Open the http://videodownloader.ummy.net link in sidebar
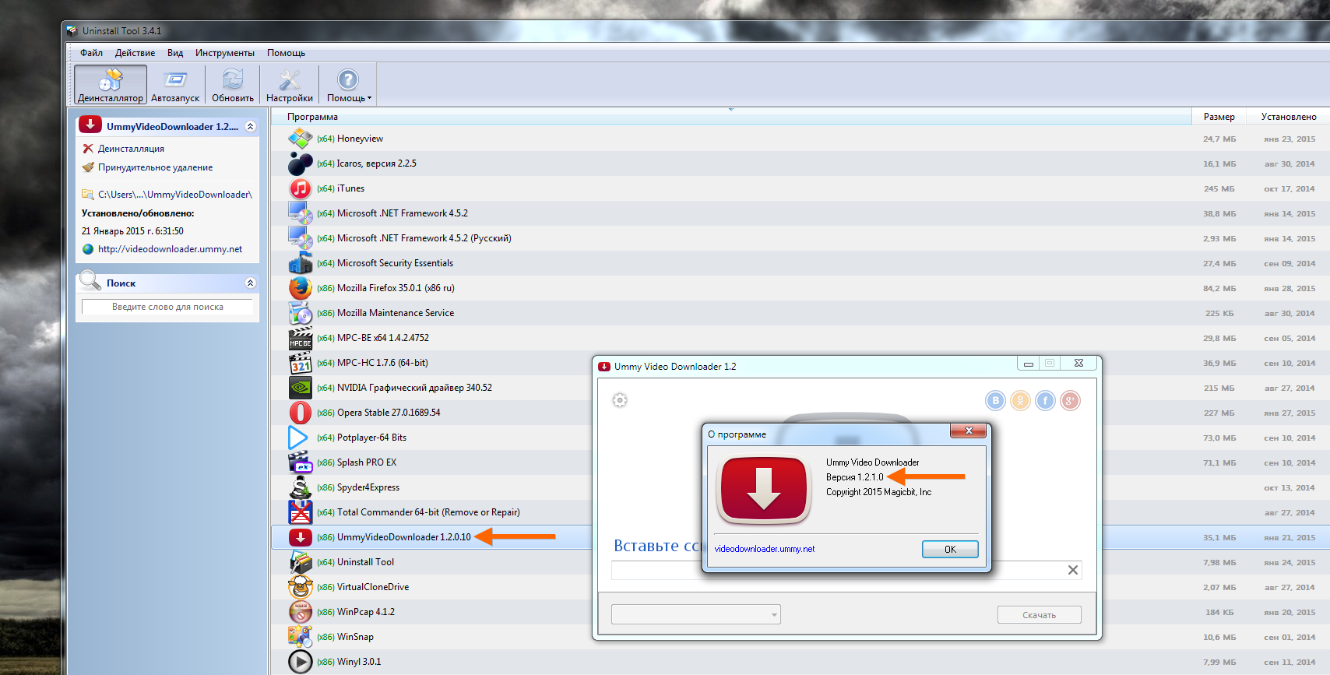The width and height of the screenshot is (1330, 675). pos(170,249)
